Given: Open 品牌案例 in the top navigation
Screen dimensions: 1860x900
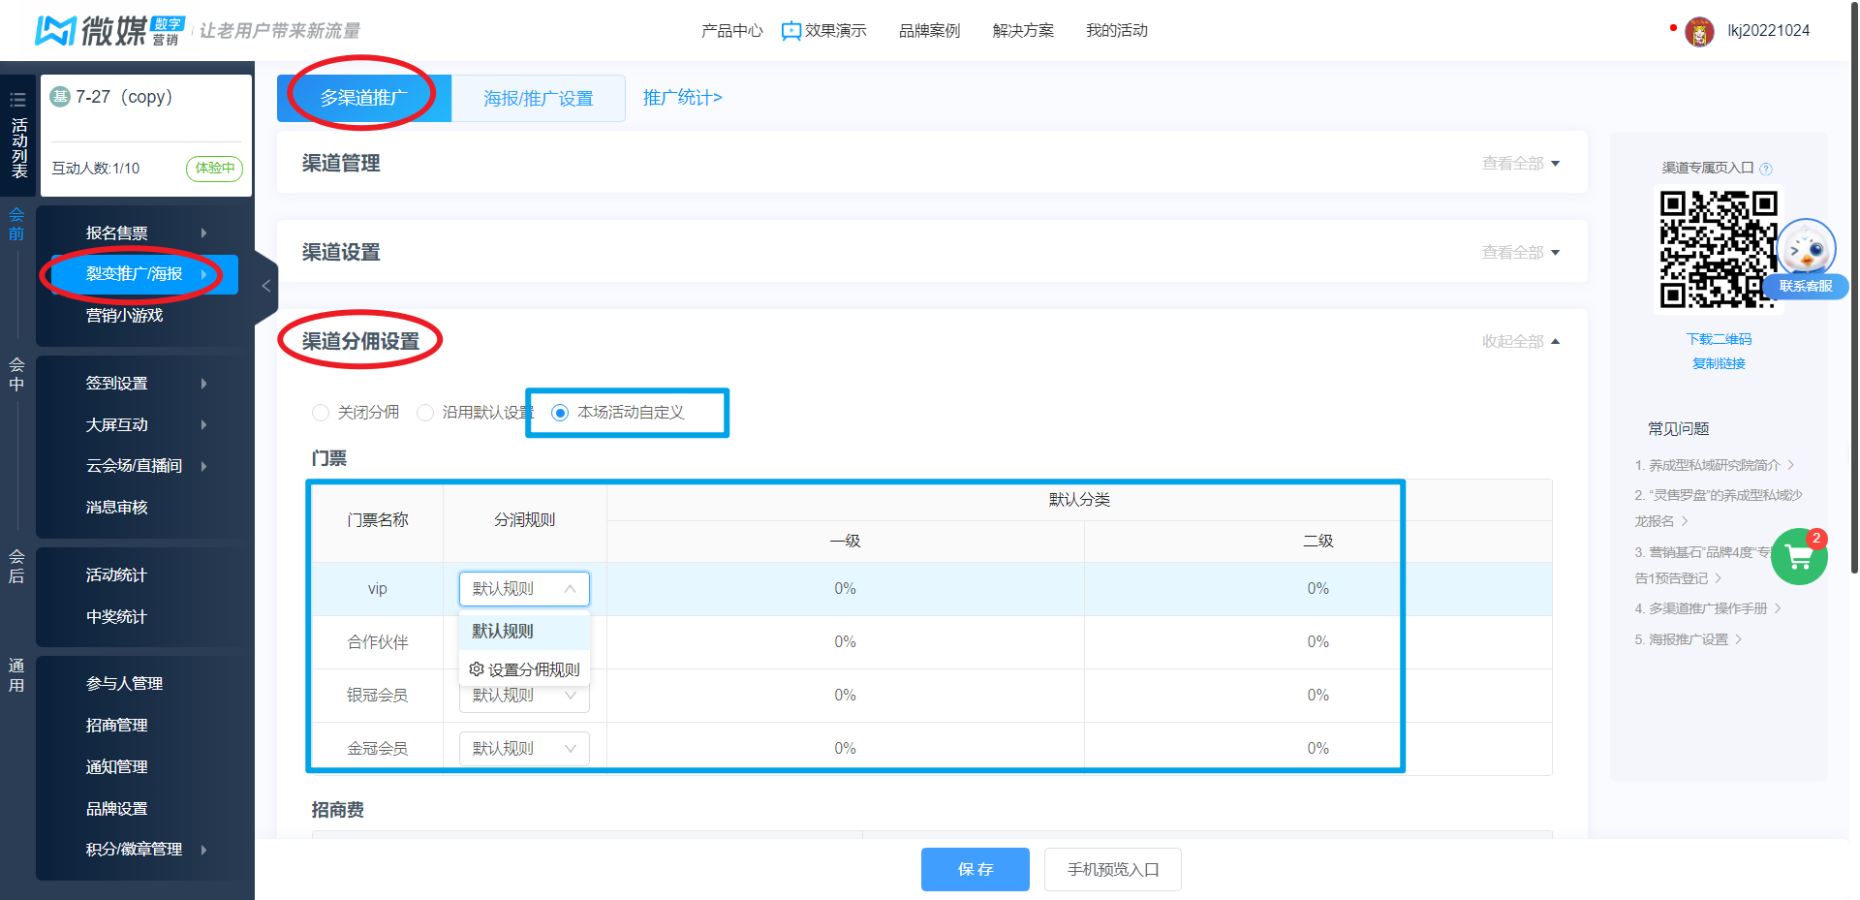Looking at the screenshot, I should click(x=930, y=31).
